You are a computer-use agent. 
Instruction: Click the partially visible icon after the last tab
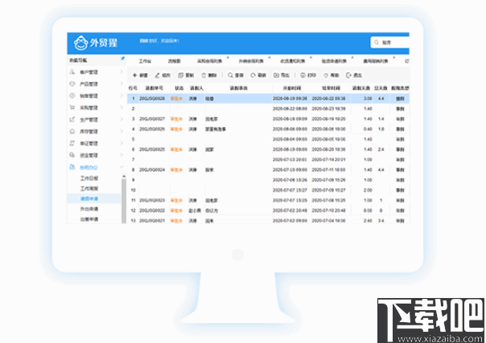coord(407,61)
